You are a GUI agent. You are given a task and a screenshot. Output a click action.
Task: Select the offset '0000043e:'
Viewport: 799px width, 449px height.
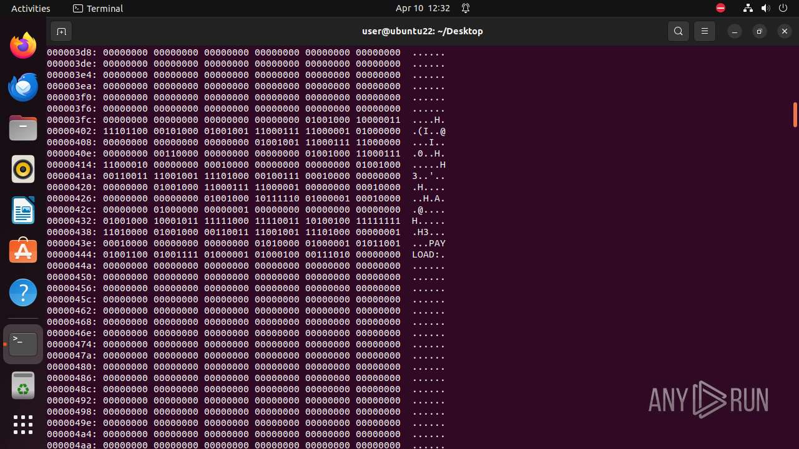point(72,243)
